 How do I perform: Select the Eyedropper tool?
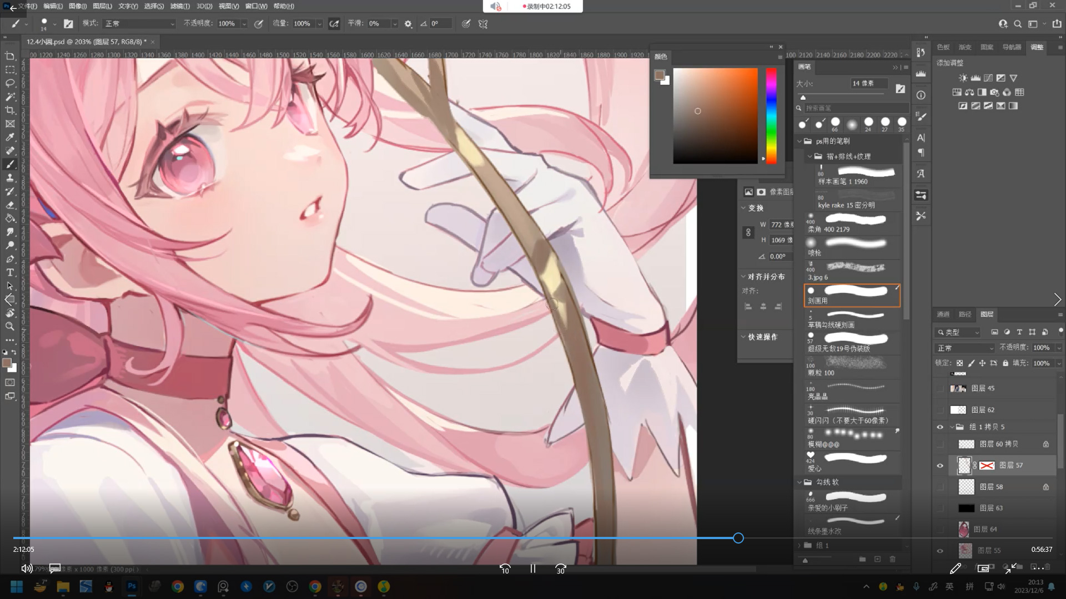[x=10, y=138]
